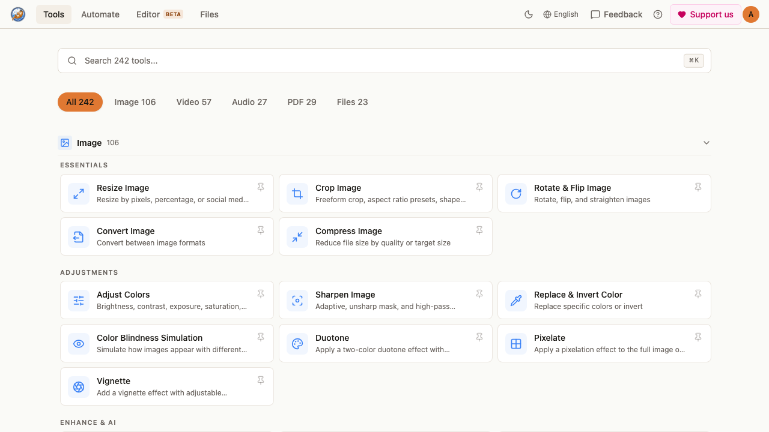Open the Feedback form

(x=616, y=14)
